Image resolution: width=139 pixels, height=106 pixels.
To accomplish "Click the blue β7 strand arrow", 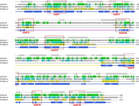I will pos(84,84).
